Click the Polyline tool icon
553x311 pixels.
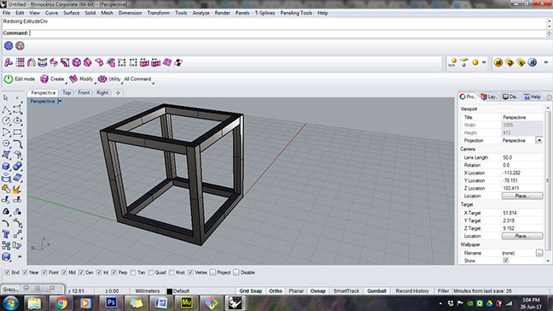pos(6,109)
